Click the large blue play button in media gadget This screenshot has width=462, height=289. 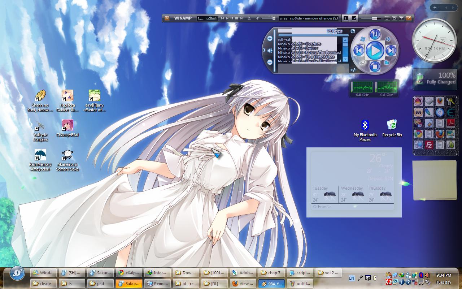click(375, 51)
